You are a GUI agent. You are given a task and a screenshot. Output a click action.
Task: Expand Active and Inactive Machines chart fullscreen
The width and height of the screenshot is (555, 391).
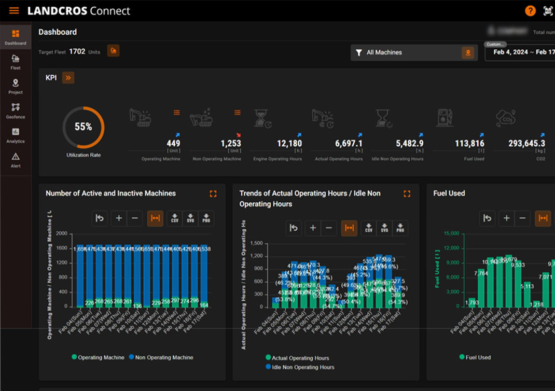213,193
